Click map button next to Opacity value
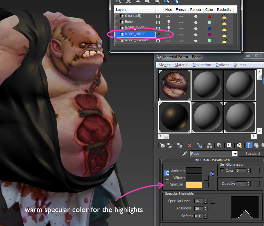Screen dimensions: 264x226 257,184
